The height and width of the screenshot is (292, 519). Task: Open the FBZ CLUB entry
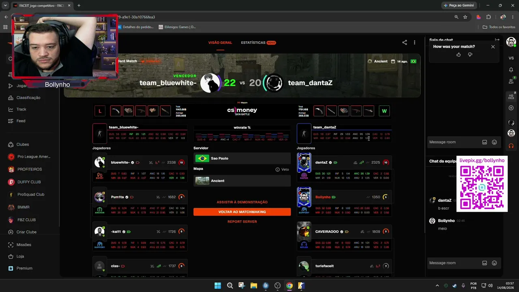26,220
